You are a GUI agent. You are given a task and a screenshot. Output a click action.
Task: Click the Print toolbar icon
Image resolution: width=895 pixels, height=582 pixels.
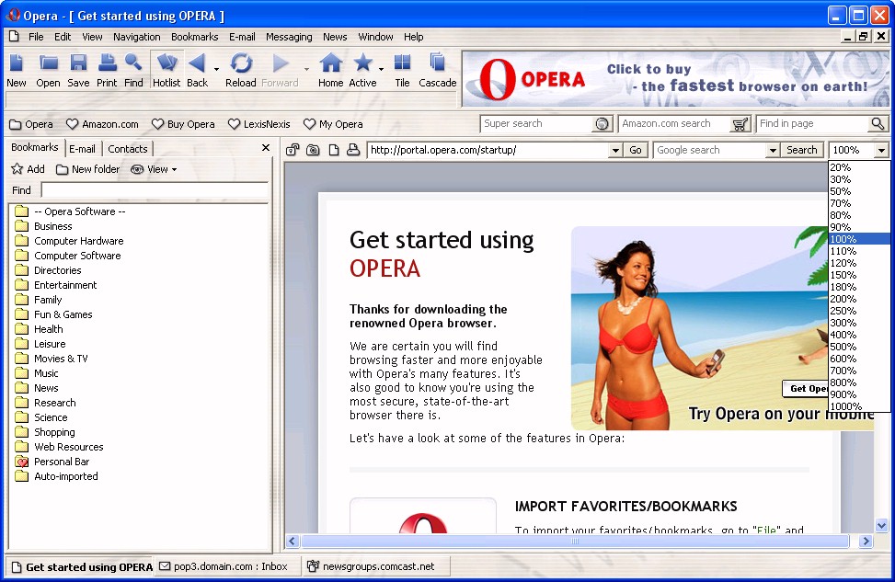[107, 70]
